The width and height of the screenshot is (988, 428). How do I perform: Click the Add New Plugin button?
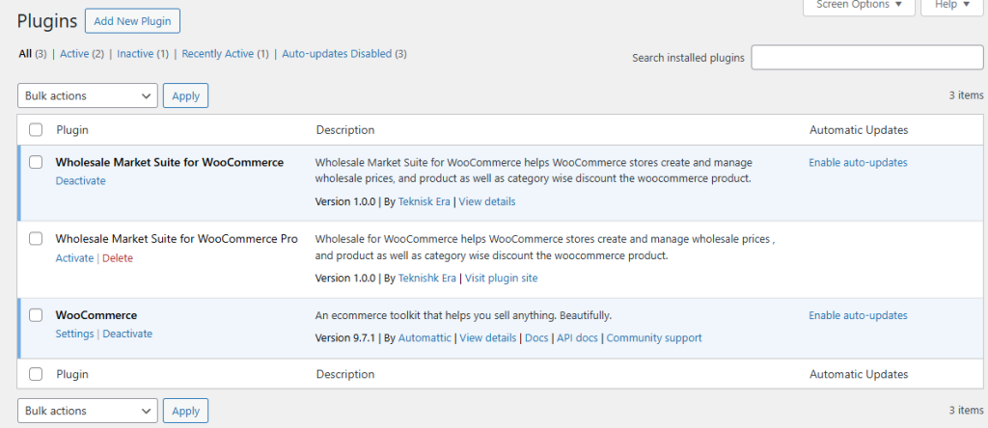(132, 21)
